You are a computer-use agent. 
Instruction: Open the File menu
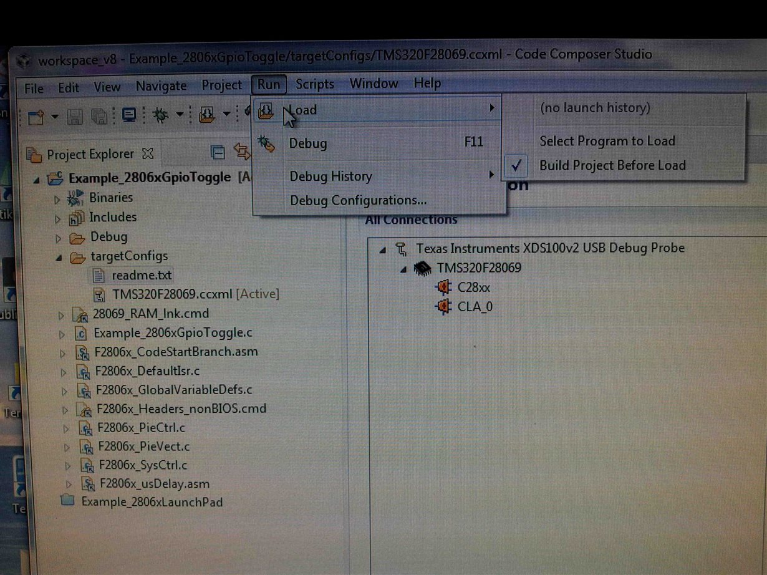34,89
